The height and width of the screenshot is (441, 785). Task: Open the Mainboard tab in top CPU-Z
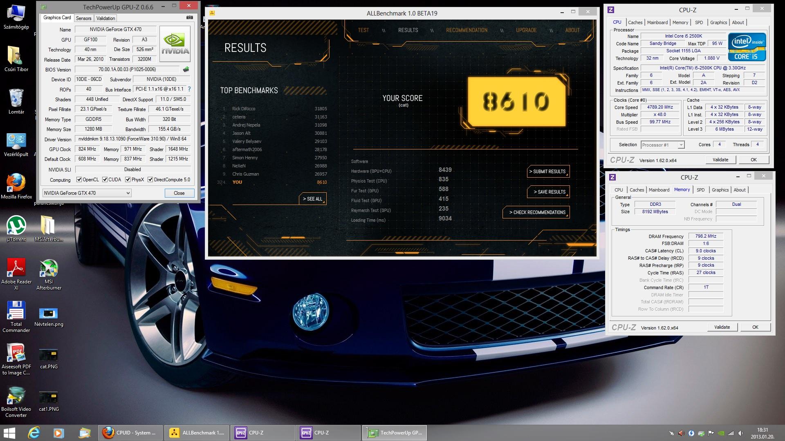(657, 22)
